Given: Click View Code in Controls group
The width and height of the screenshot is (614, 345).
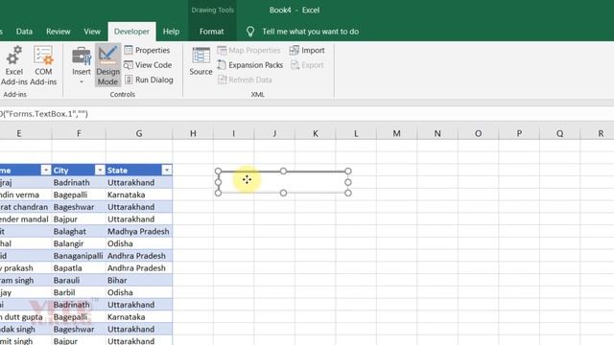Looking at the screenshot, I should coord(148,65).
